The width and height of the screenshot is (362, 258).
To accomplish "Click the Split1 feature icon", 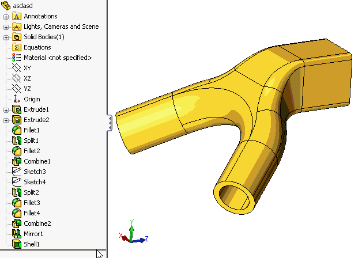I will pos(17,141).
